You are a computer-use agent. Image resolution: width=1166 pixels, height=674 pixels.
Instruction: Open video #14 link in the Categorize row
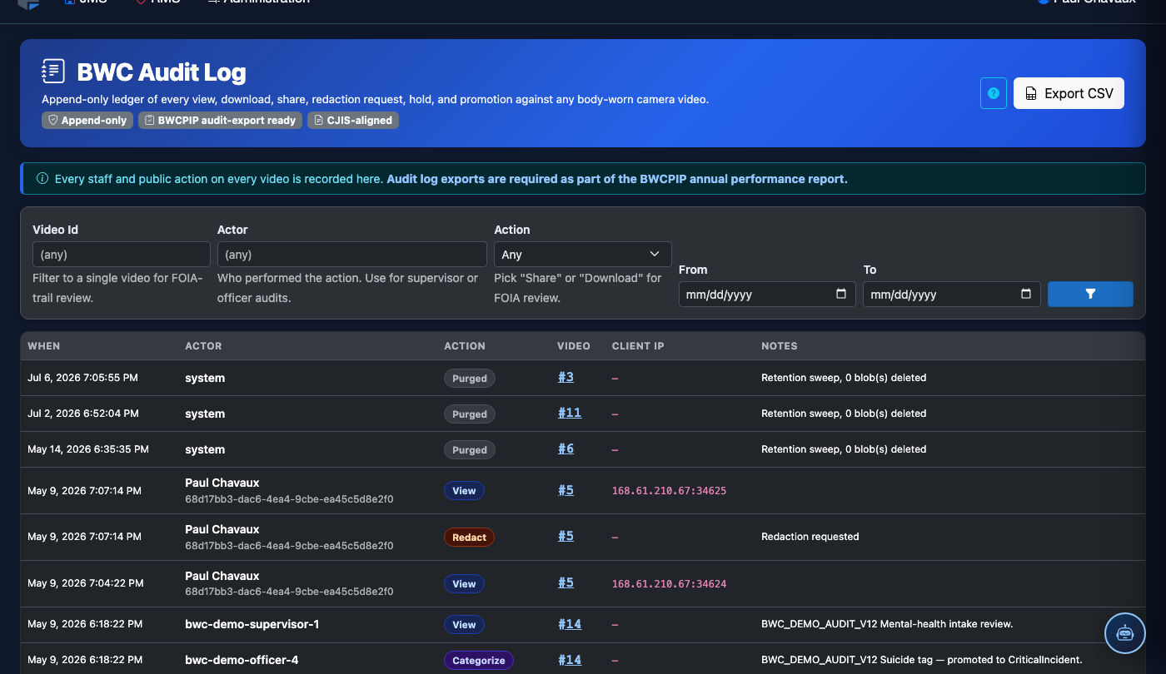[x=570, y=660]
